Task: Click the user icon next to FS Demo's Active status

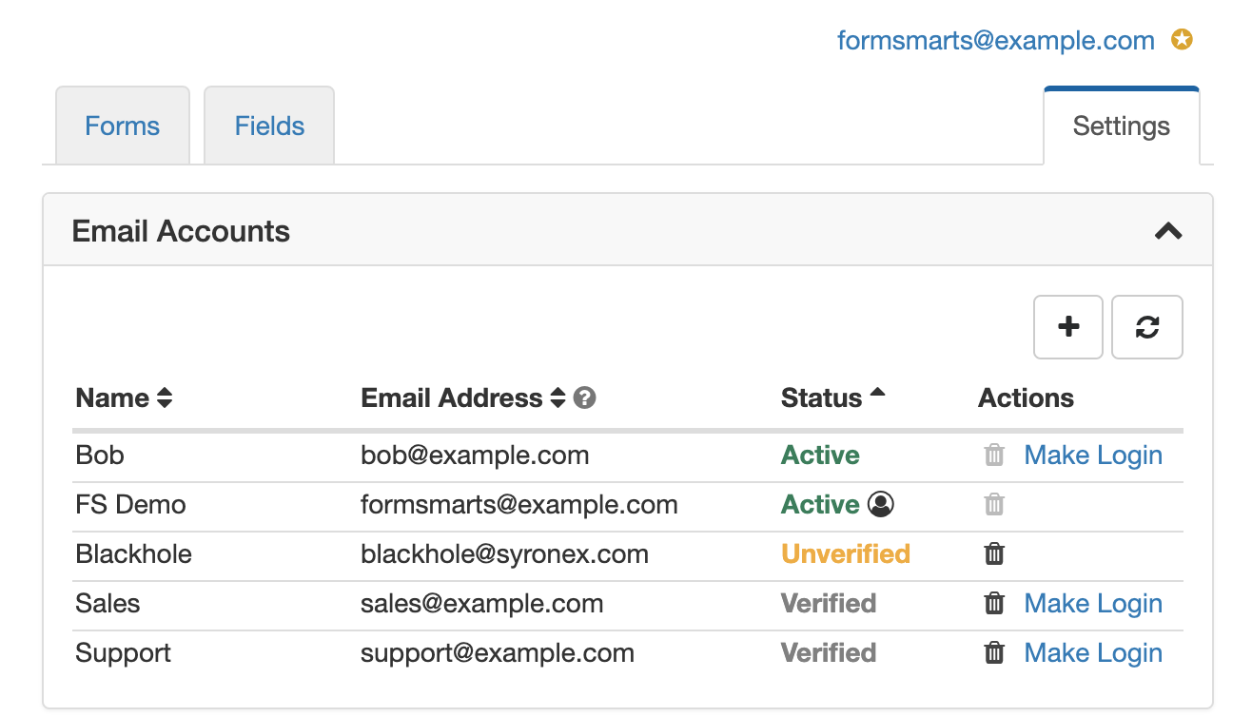Action: 881,505
